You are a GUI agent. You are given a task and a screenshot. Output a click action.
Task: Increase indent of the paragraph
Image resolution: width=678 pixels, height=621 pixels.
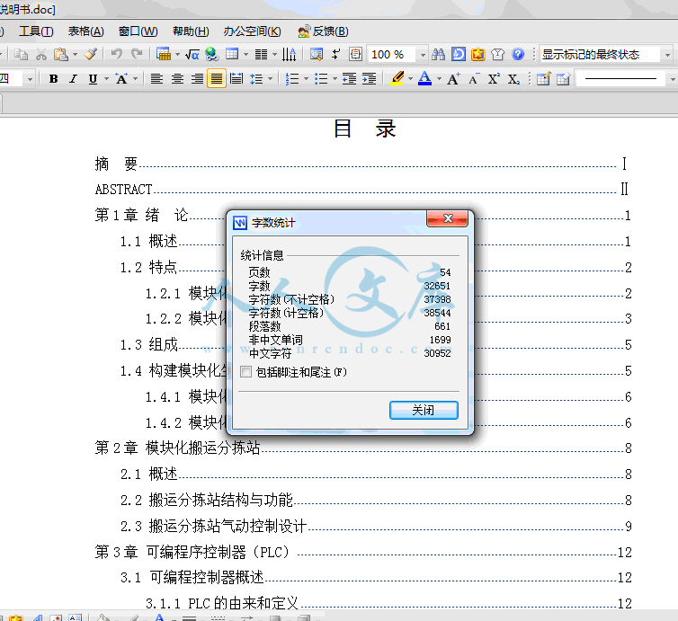coord(369,79)
